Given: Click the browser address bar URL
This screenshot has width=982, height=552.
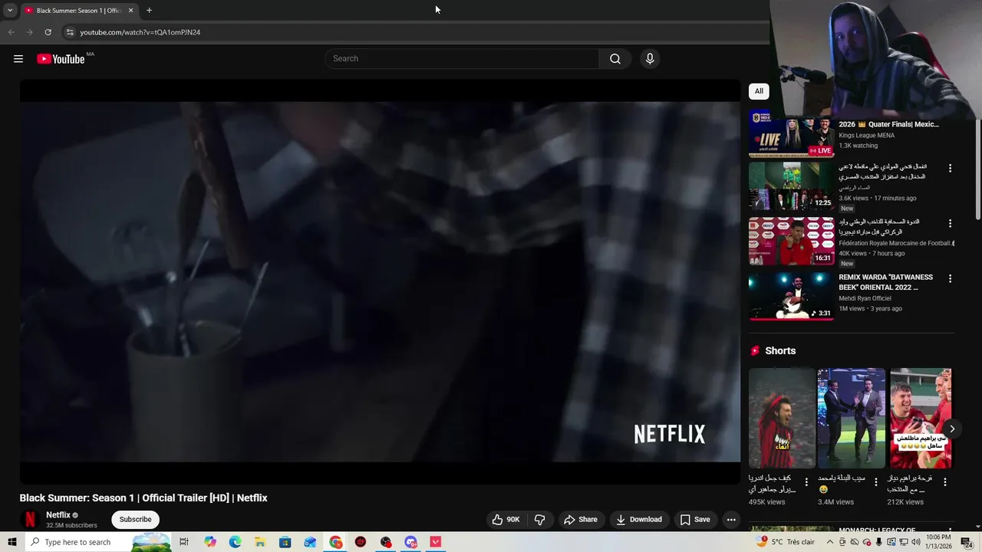Looking at the screenshot, I should [140, 32].
